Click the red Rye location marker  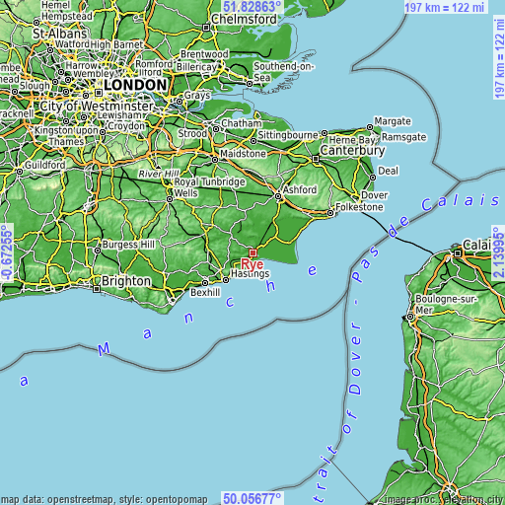click(x=252, y=252)
